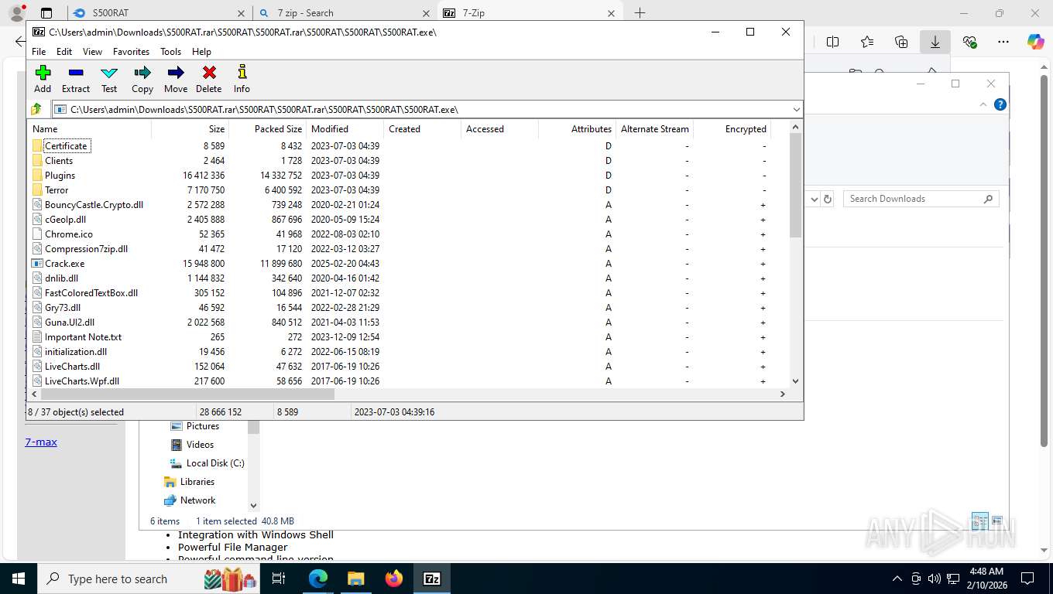Viewport: 1053px width, 594px height.
Task: Select the Crack.exe file icon
Action: click(x=37, y=263)
